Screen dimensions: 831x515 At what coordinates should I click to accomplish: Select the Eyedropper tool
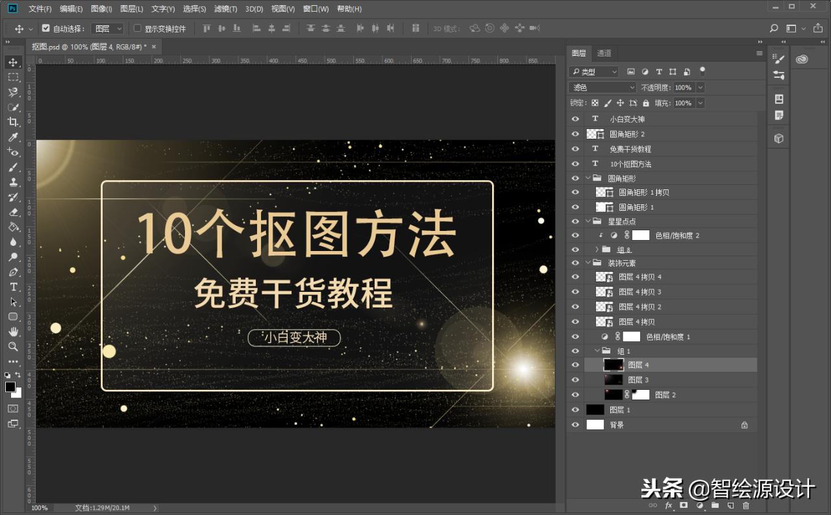(13, 137)
